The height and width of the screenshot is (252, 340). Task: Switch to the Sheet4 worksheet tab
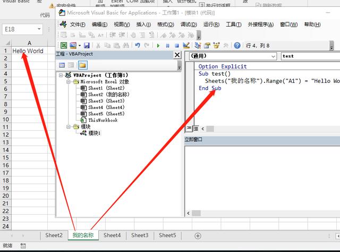coord(112,236)
